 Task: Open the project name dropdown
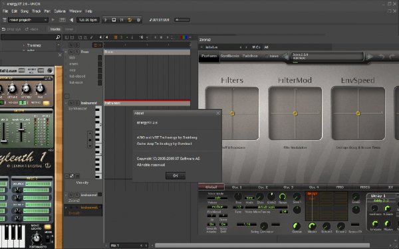click(x=28, y=20)
